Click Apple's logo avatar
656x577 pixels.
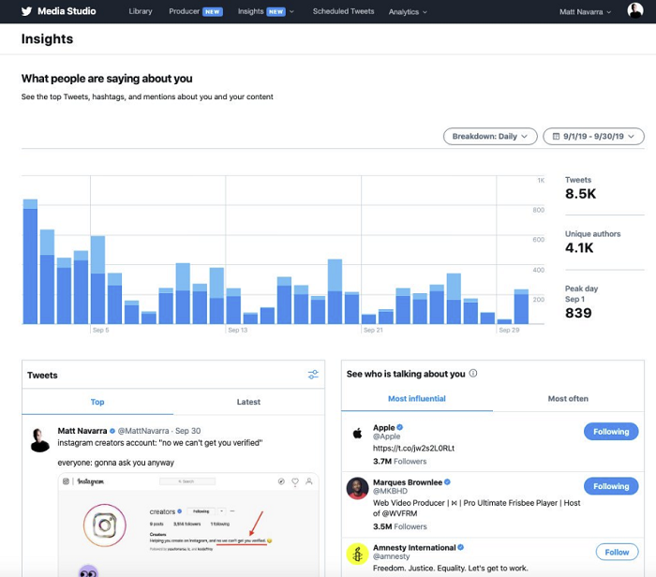click(357, 433)
